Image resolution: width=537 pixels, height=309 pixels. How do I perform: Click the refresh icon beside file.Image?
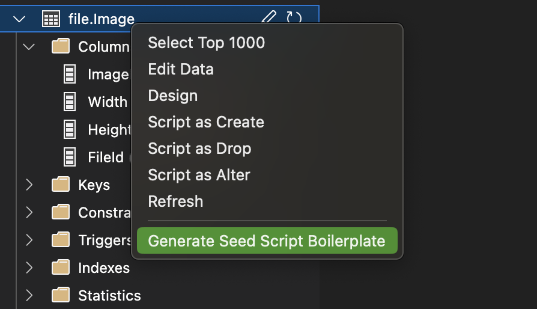pyautogui.click(x=294, y=18)
